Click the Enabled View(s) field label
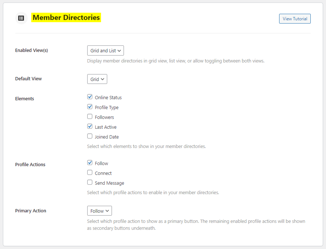 coord(31,51)
